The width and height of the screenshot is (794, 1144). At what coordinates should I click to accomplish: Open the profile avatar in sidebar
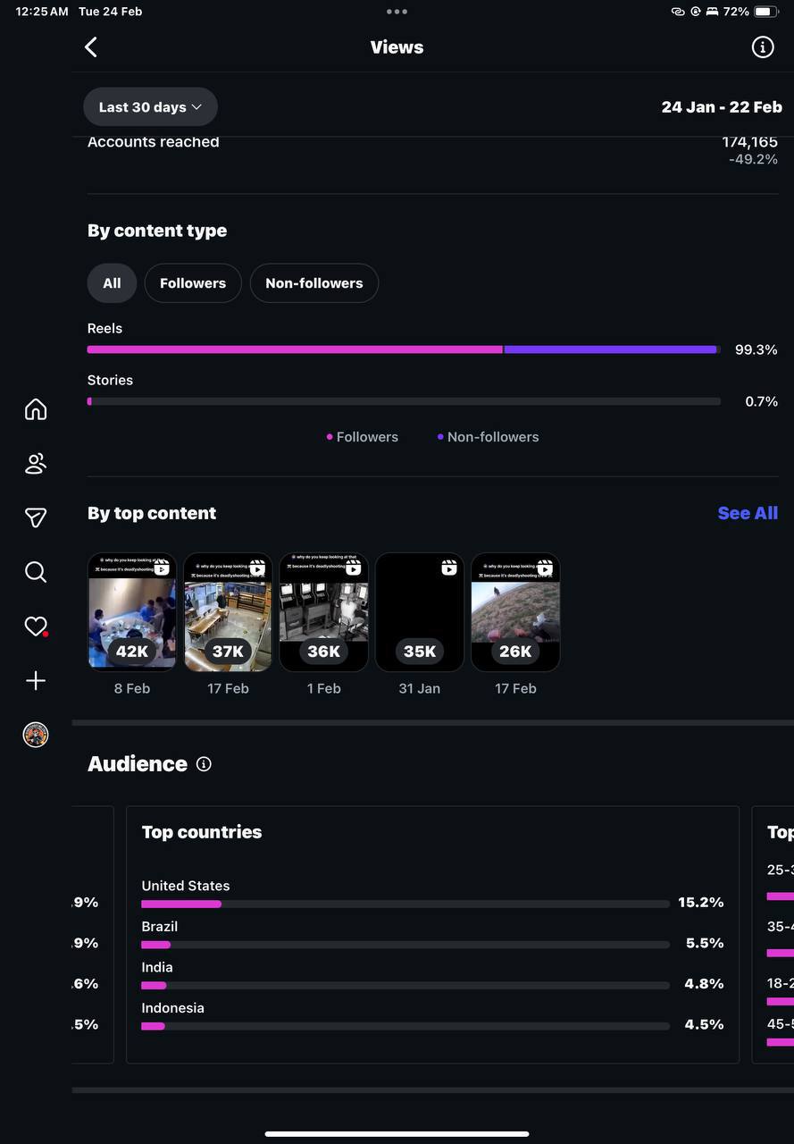36,735
